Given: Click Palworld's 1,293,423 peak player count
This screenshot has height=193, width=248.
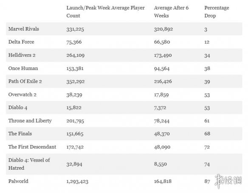Looking at the screenshot, I should [x=77, y=182].
